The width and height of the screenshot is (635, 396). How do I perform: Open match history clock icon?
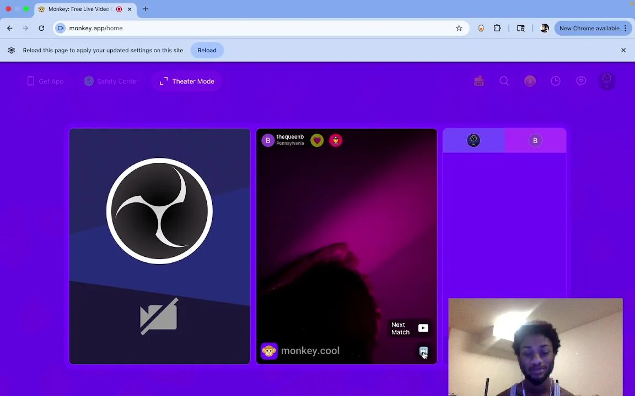[x=556, y=81]
